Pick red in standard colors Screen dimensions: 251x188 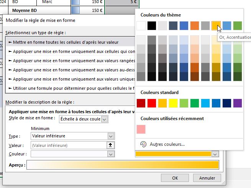click(152, 103)
